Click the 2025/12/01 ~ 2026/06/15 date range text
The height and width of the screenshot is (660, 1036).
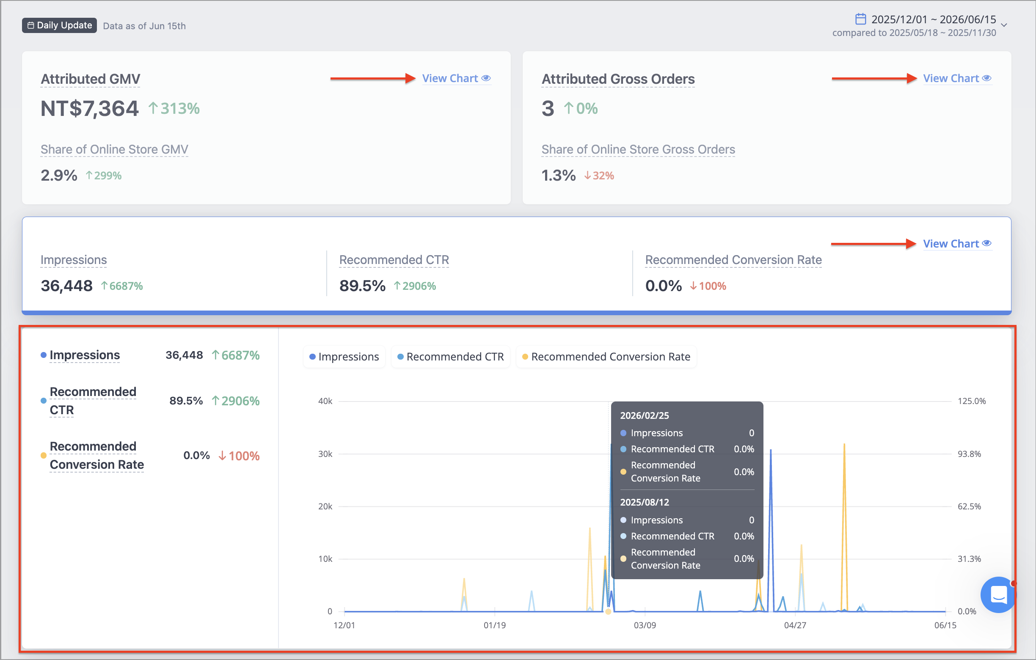[934, 19]
